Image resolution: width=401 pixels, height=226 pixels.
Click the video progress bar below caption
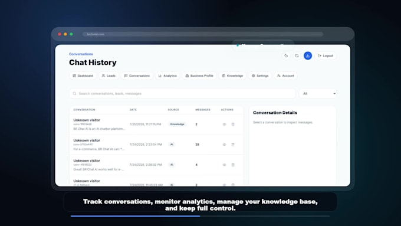point(200,217)
